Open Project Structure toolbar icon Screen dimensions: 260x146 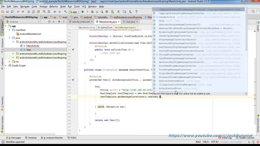(124, 12)
